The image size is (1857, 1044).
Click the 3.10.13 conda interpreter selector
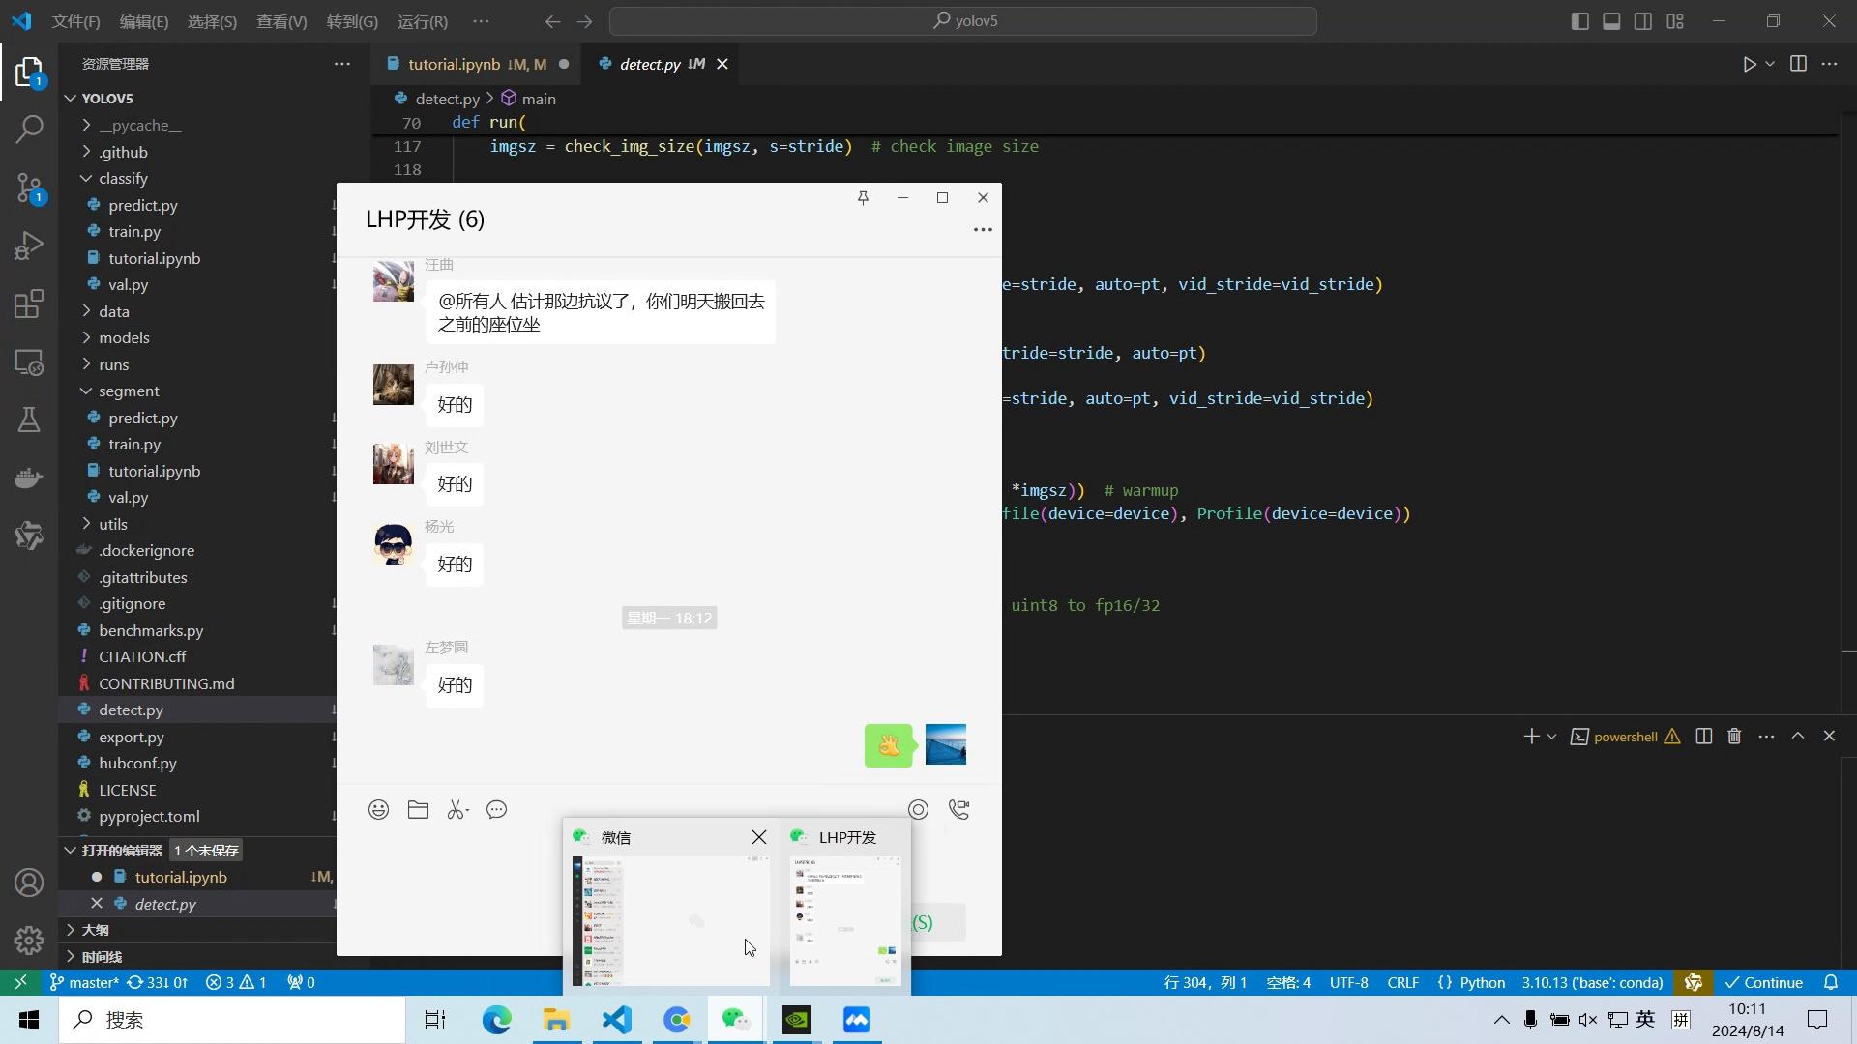[1592, 982]
